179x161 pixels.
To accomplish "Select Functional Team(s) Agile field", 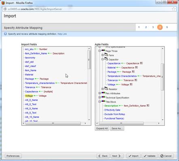I will (114, 119).
